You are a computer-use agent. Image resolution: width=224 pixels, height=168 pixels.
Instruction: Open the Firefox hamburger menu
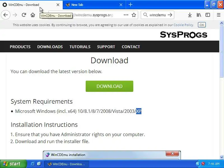tap(219, 15)
